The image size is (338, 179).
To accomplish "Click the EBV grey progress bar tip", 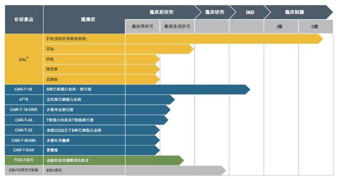I will [223, 171].
